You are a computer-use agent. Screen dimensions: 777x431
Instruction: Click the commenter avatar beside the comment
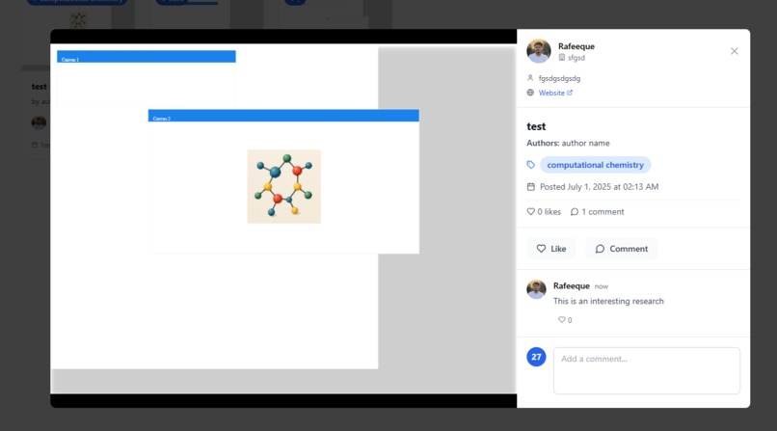[x=536, y=289]
